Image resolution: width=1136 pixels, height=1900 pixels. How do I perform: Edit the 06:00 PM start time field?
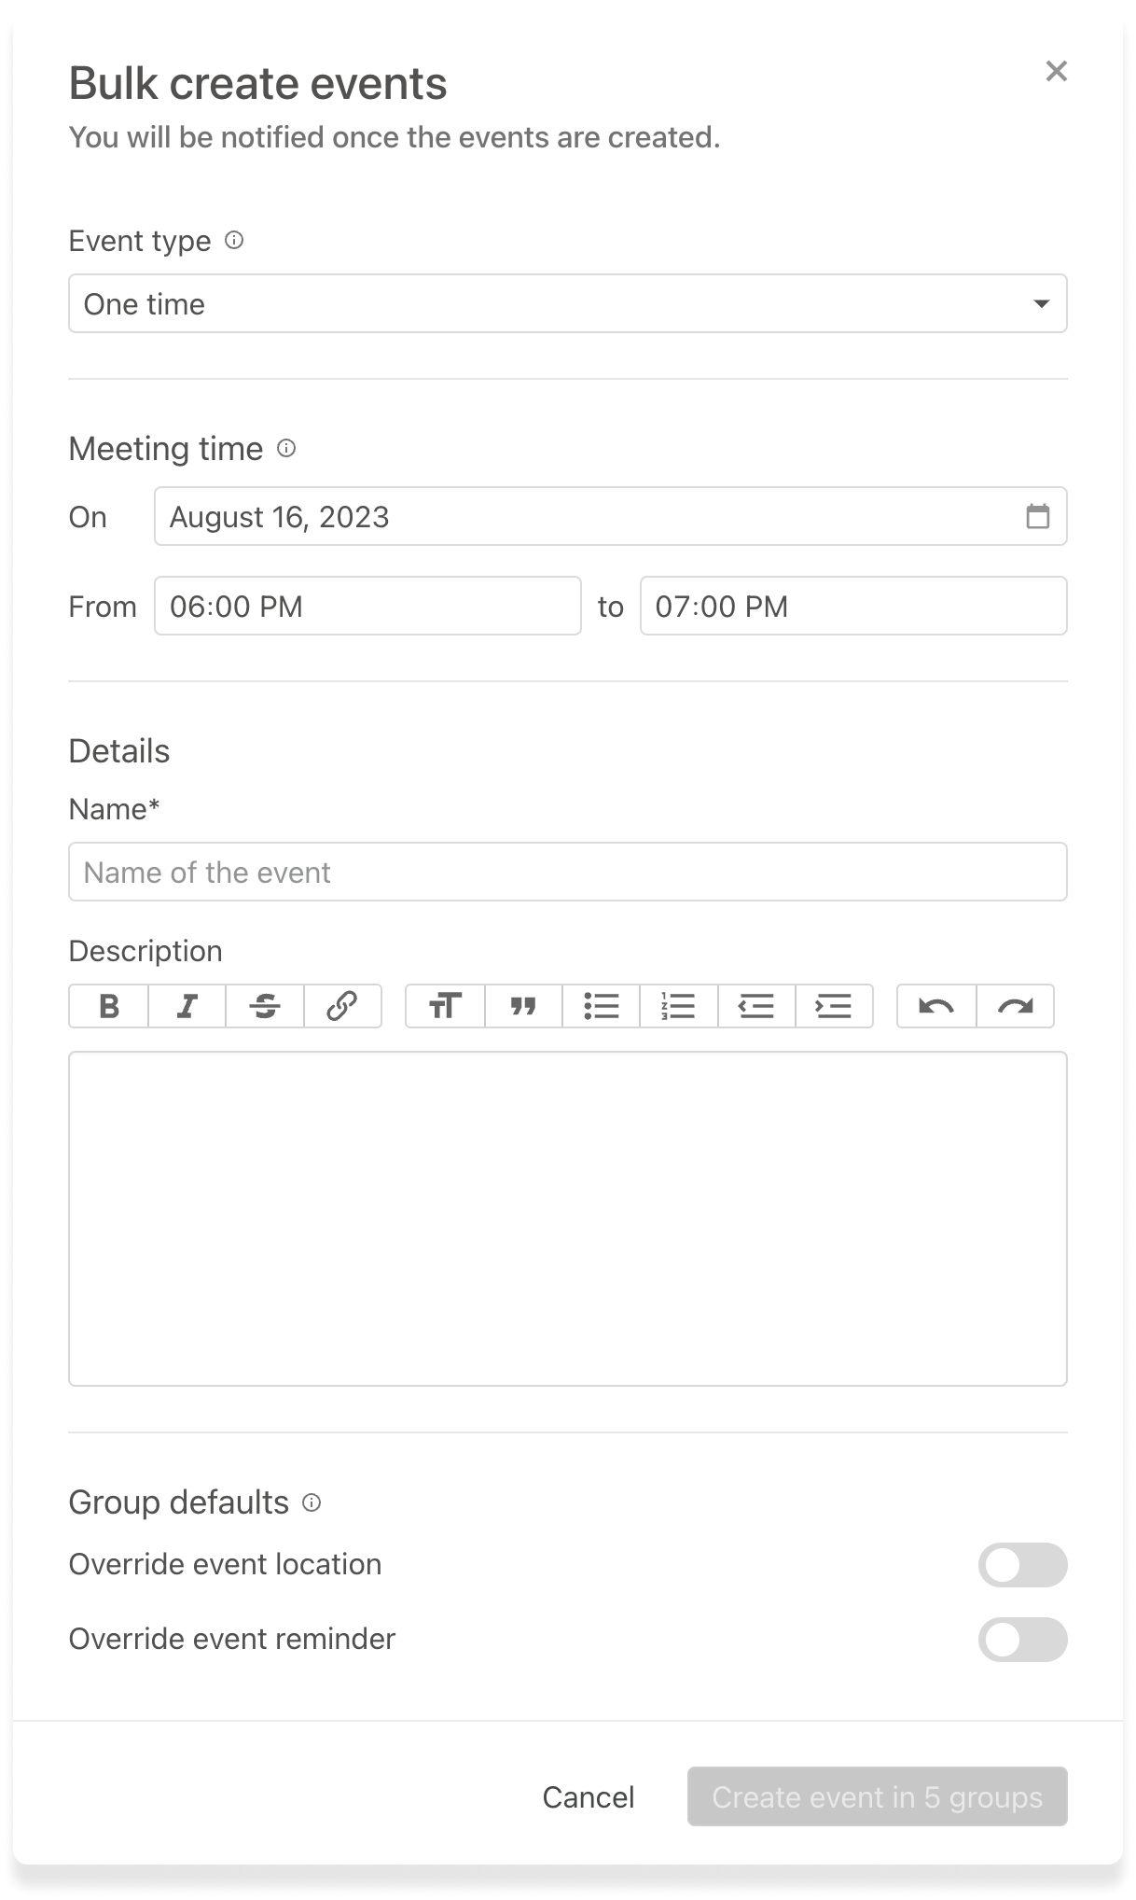[x=367, y=606]
